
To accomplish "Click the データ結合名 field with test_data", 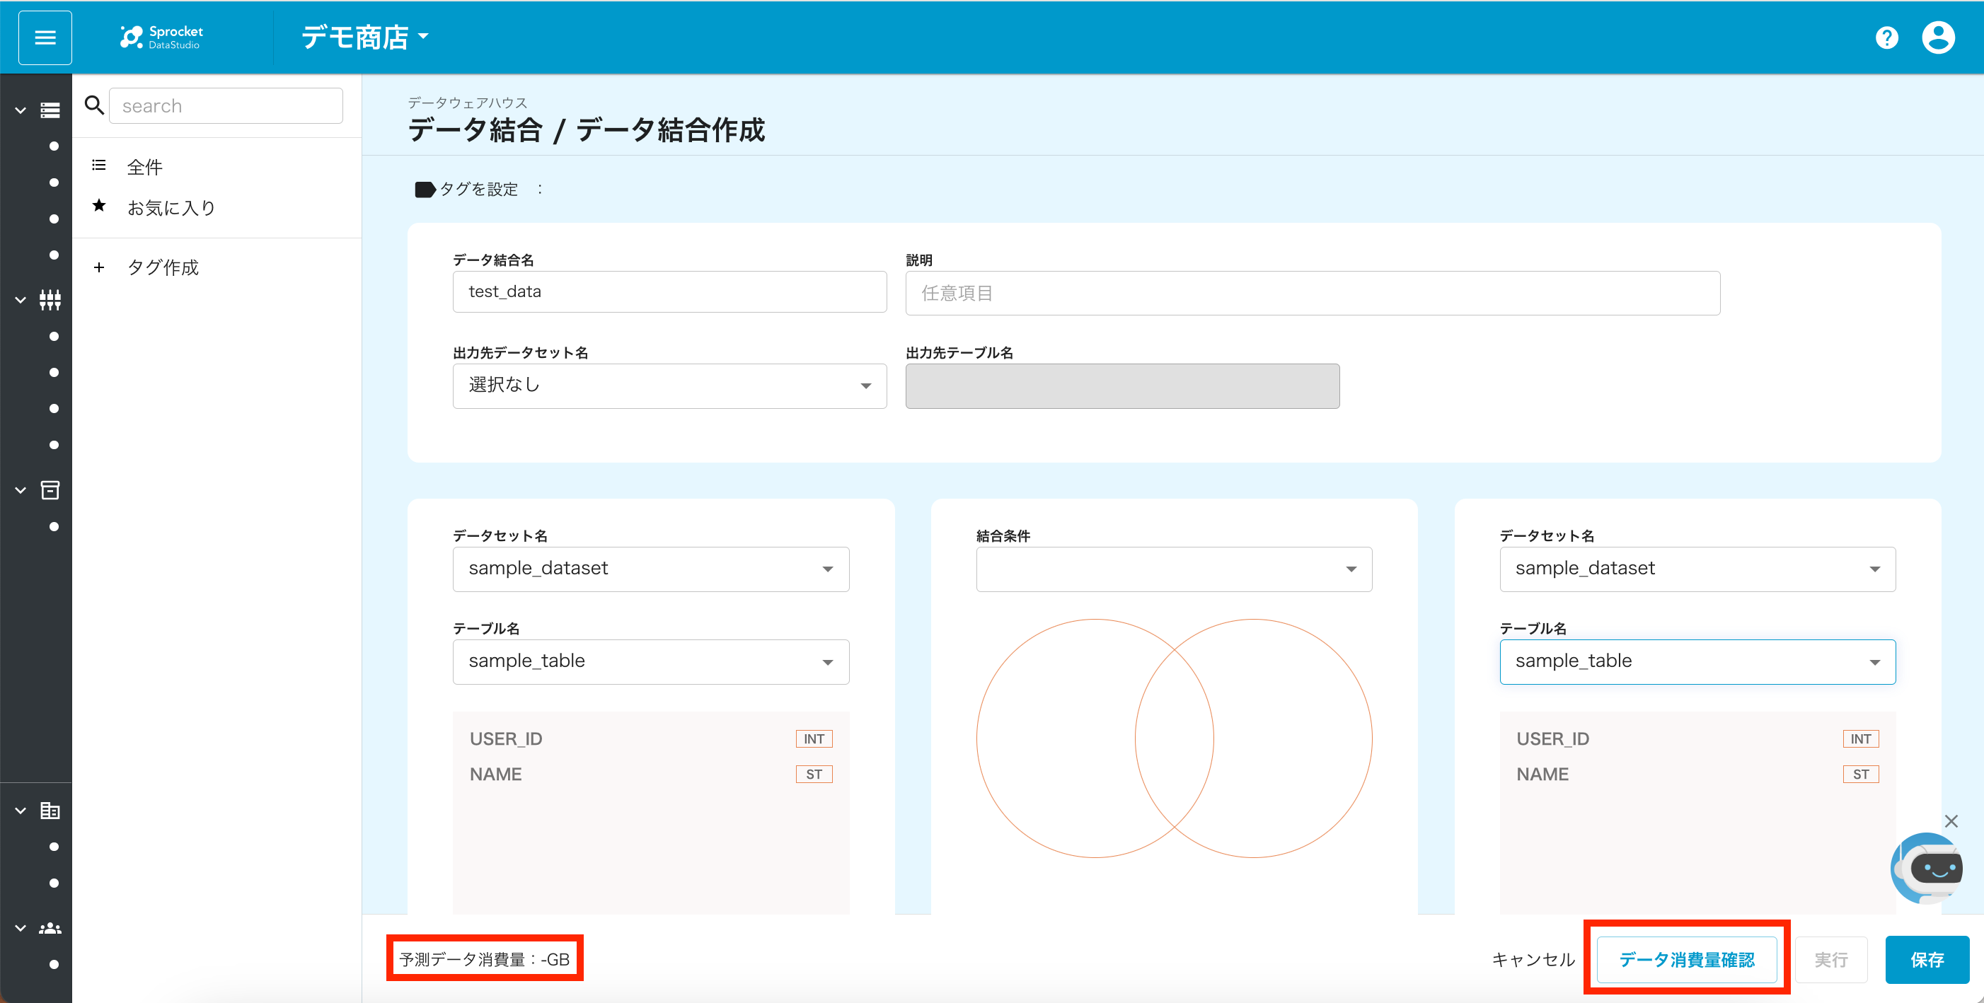I will pos(669,291).
